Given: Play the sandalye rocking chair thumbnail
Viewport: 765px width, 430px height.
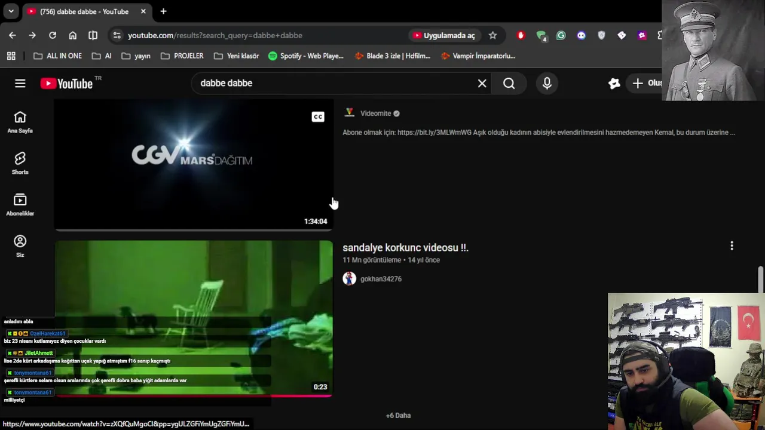Looking at the screenshot, I should point(194,318).
